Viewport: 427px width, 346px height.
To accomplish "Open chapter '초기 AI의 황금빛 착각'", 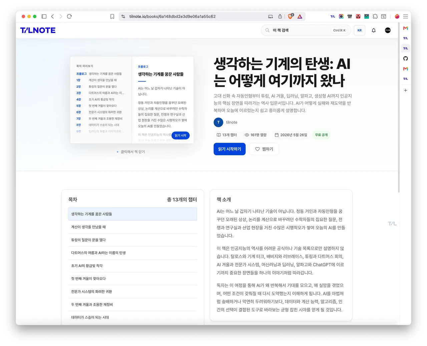I will click(x=133, y=266).
